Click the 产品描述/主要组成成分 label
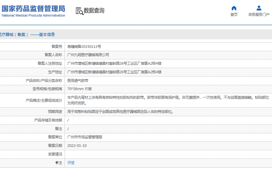 tap(44, 100)
